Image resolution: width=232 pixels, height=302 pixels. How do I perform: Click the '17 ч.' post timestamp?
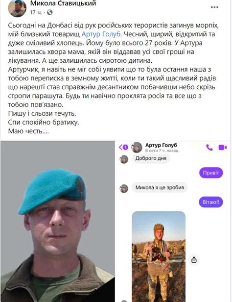point(36,13)
